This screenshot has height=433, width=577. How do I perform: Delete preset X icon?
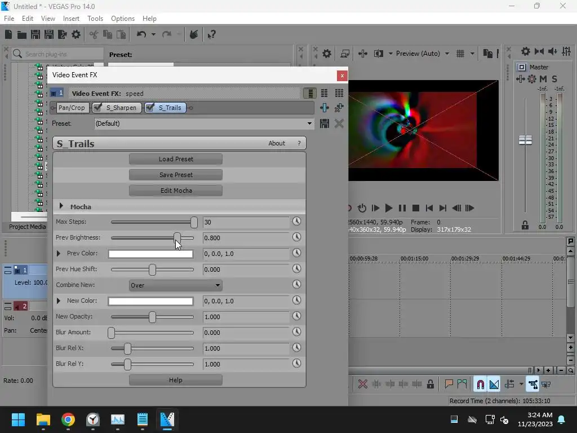pos(339,123)
